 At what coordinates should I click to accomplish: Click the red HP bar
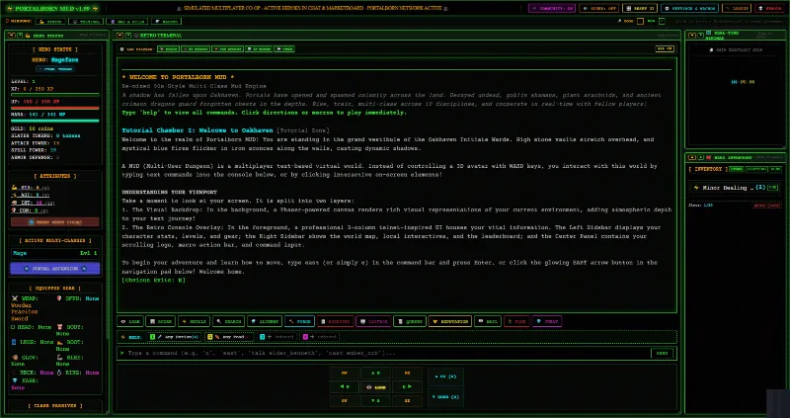(55, 108)
